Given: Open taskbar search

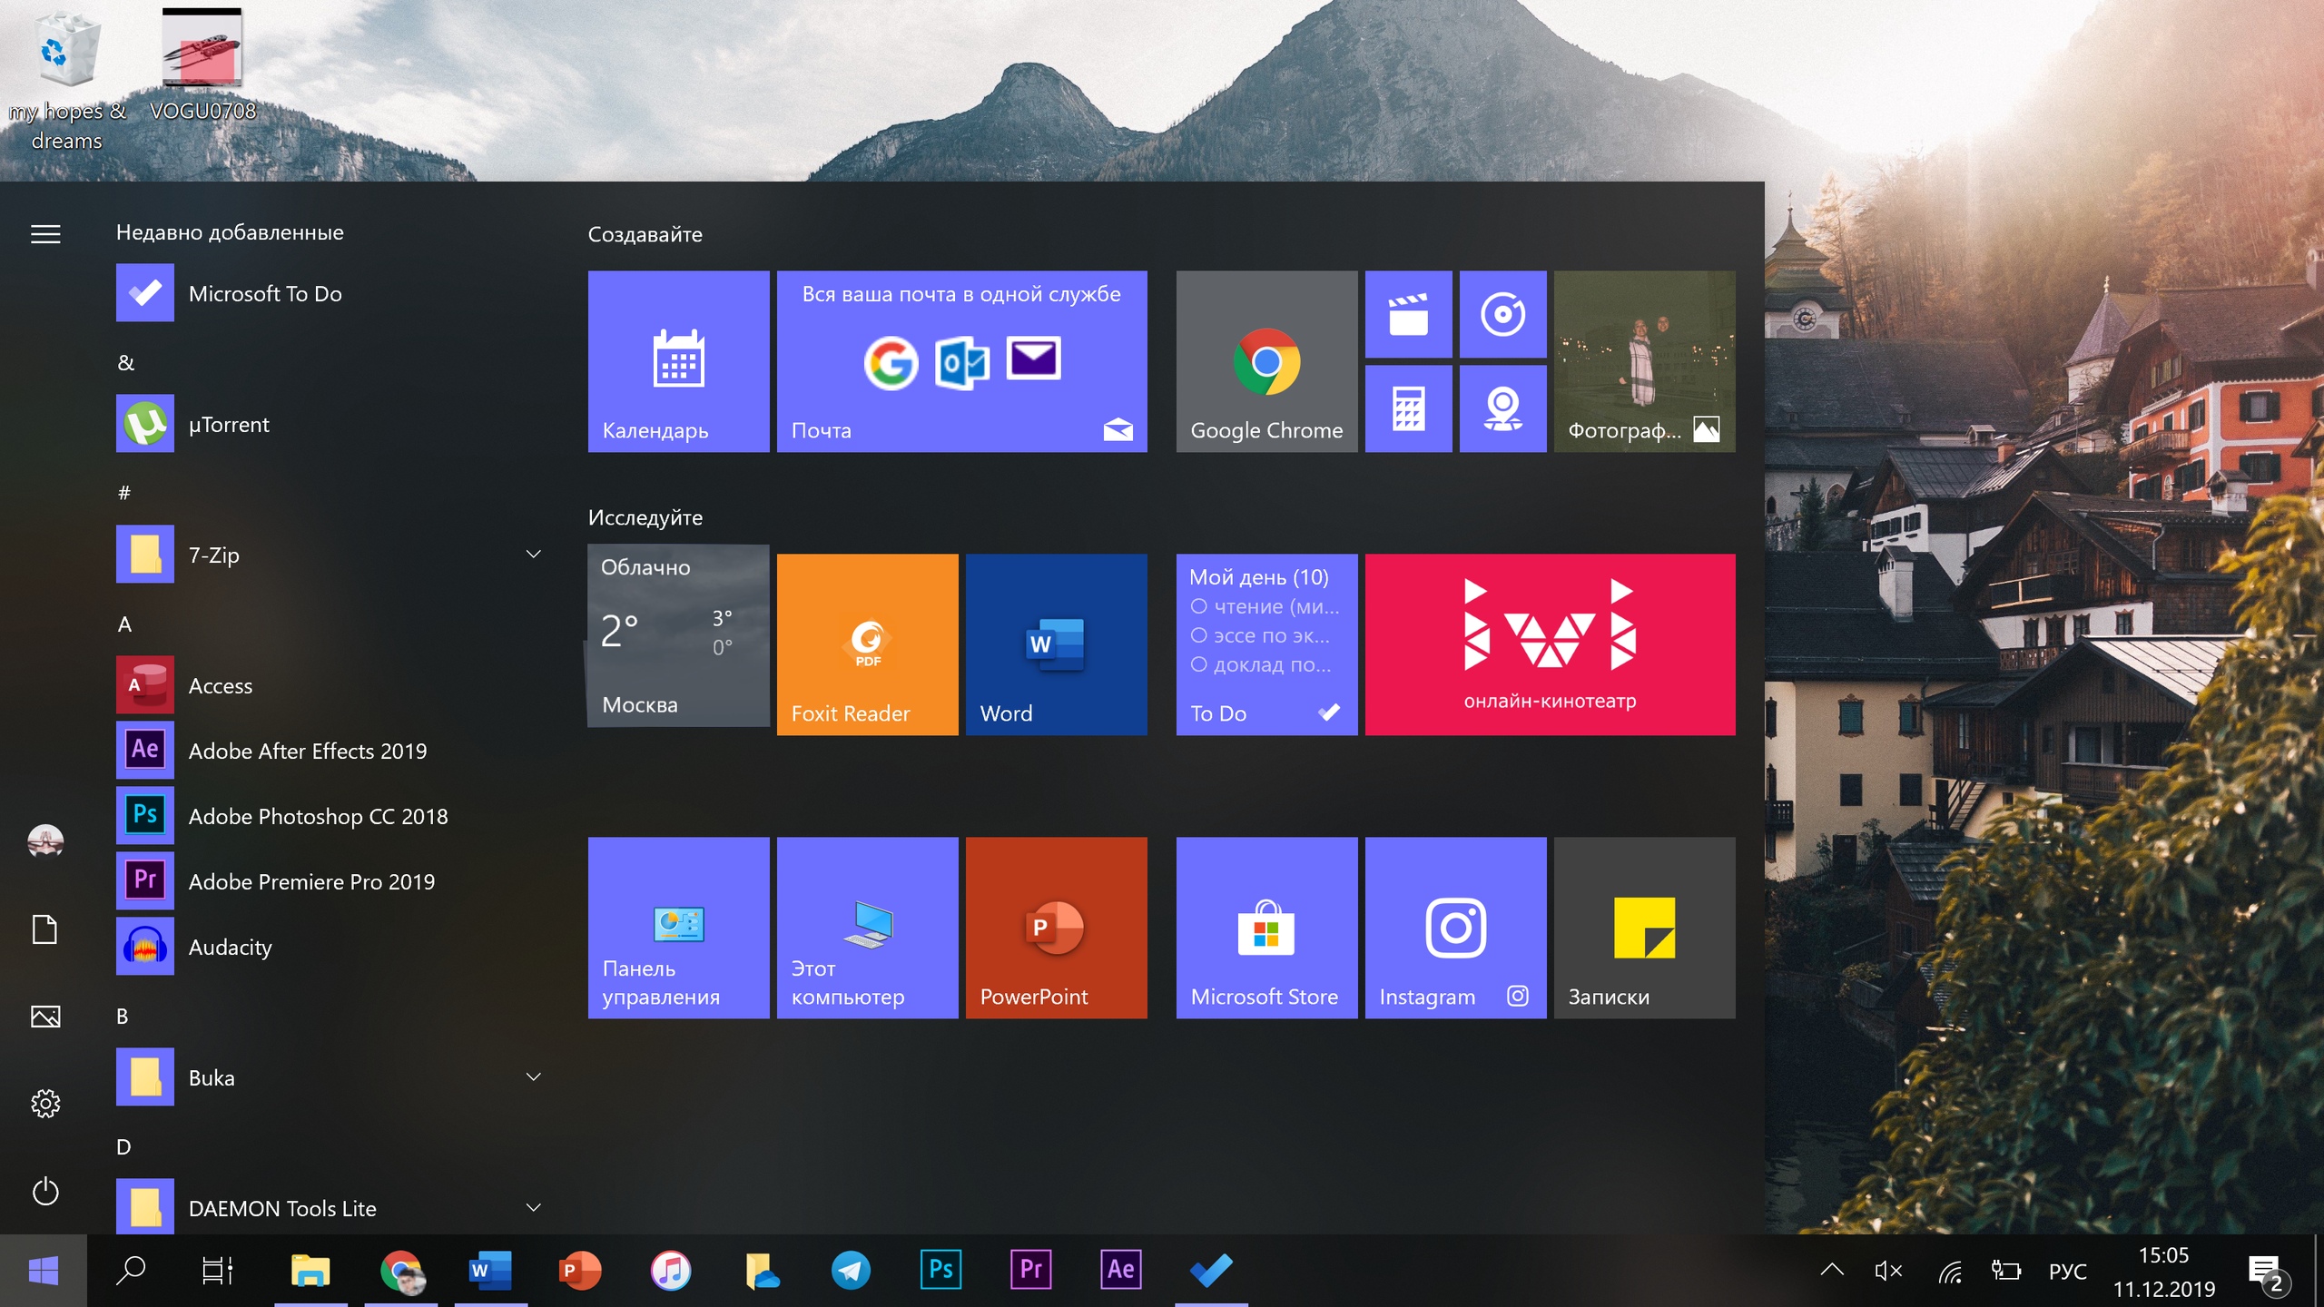Looking at the screenshot, I should [131, 1271].
